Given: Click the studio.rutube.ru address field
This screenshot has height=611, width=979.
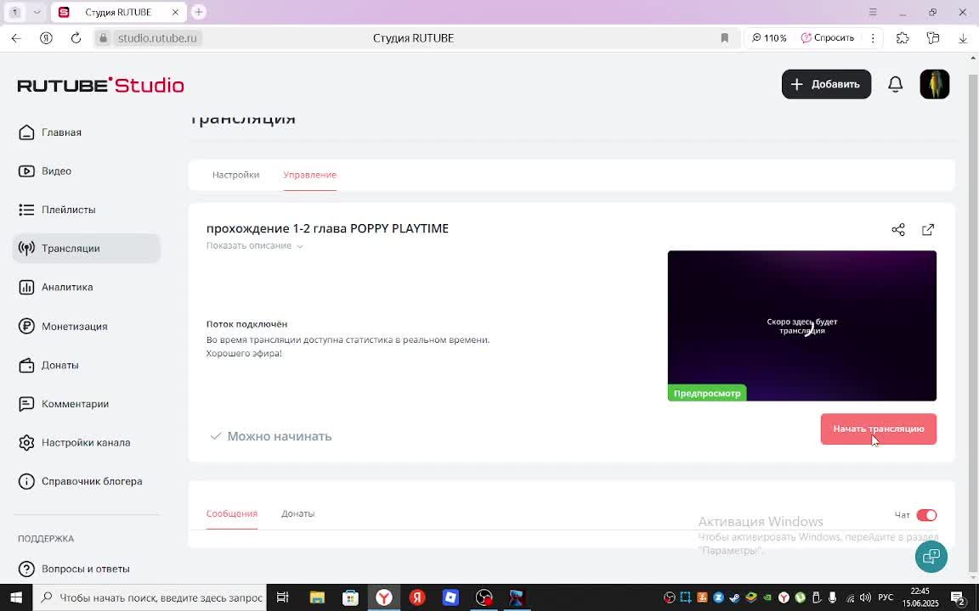Looking at the screenshot, I should [157, 38].
